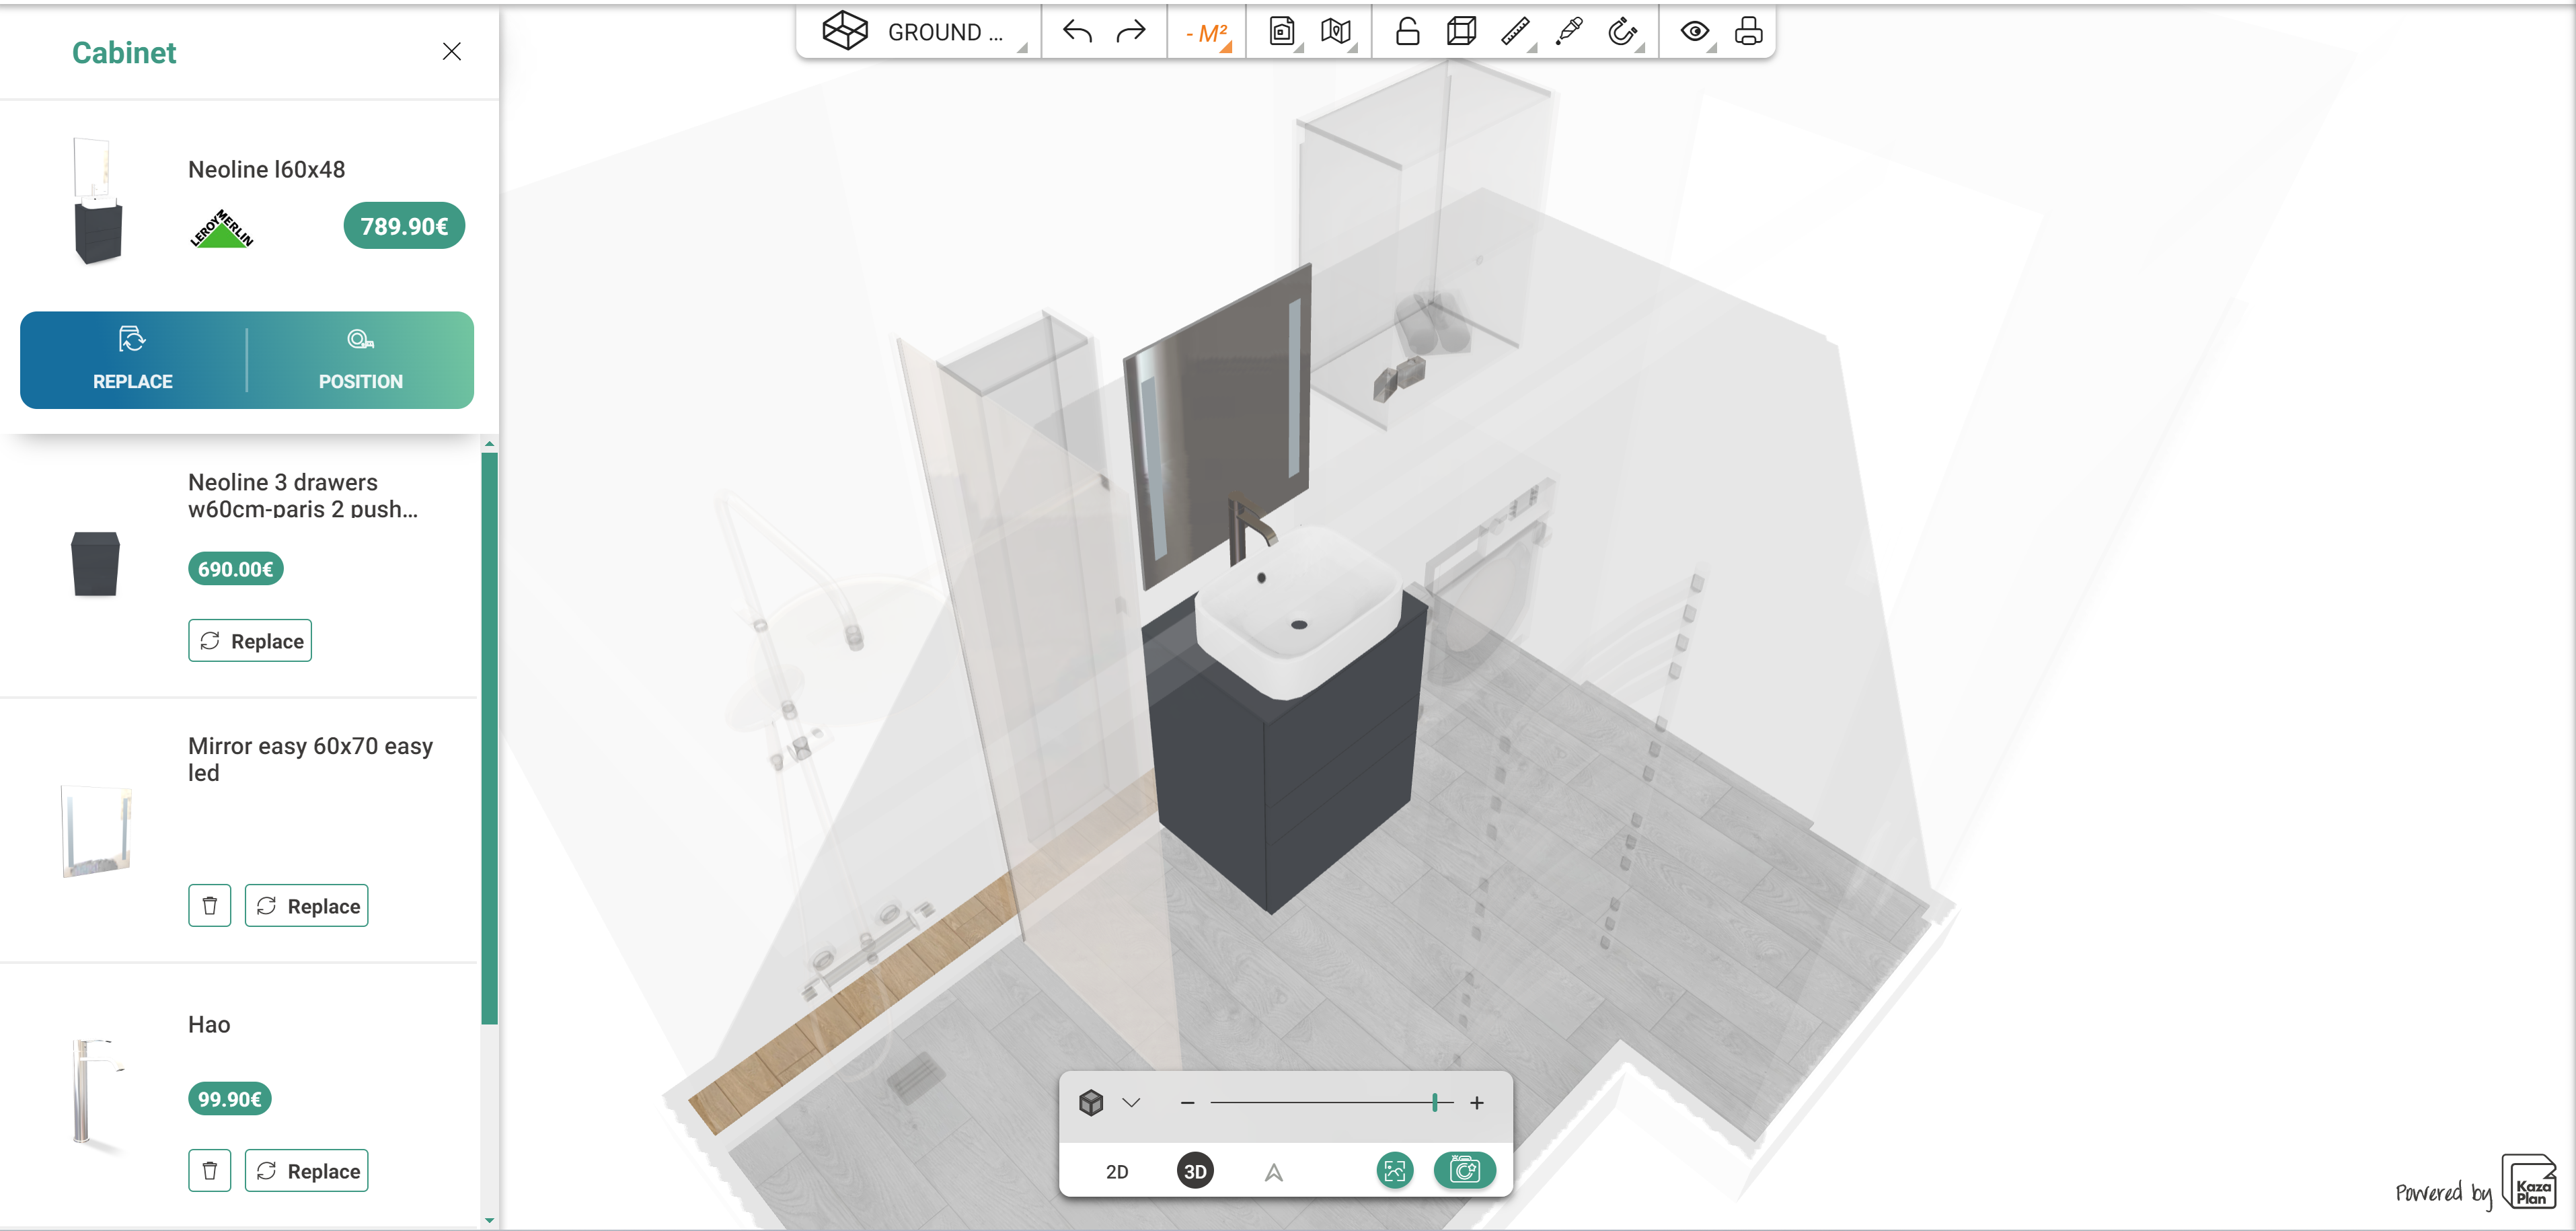Take a snapshot with camera button
The width and height of the screenshot is (2576, 1231).
(1465, 1170)
